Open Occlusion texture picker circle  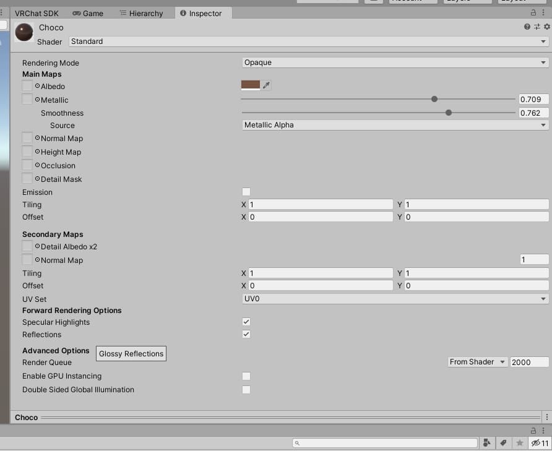click(x=37, y=165)
